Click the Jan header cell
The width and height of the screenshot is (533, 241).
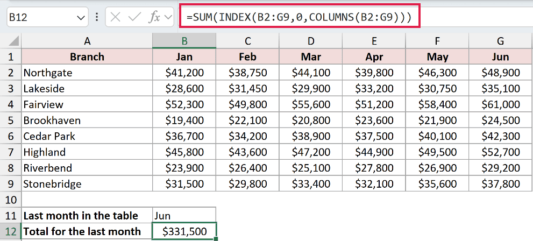pos(184,56)
